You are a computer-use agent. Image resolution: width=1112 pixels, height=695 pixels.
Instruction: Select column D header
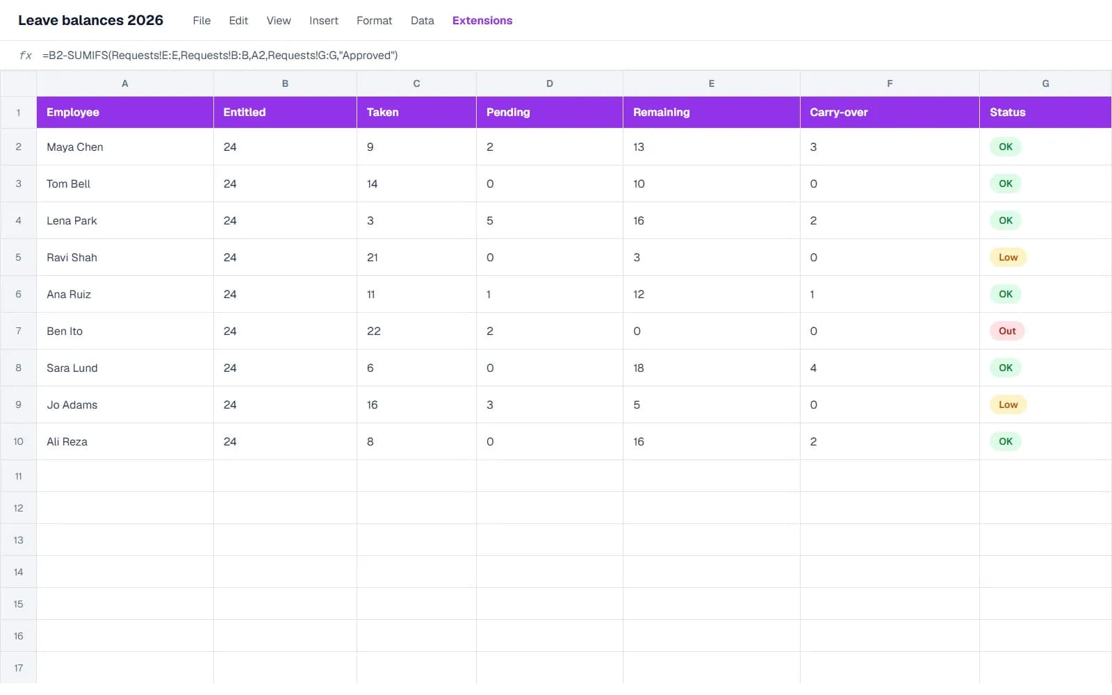pos(550,83)
